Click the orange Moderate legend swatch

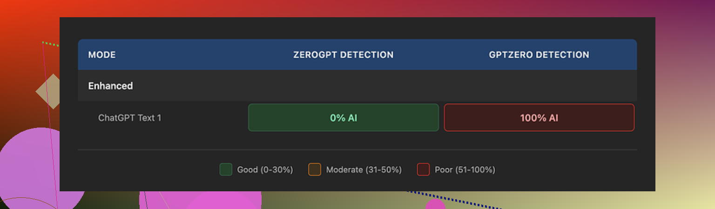[315, 169]
